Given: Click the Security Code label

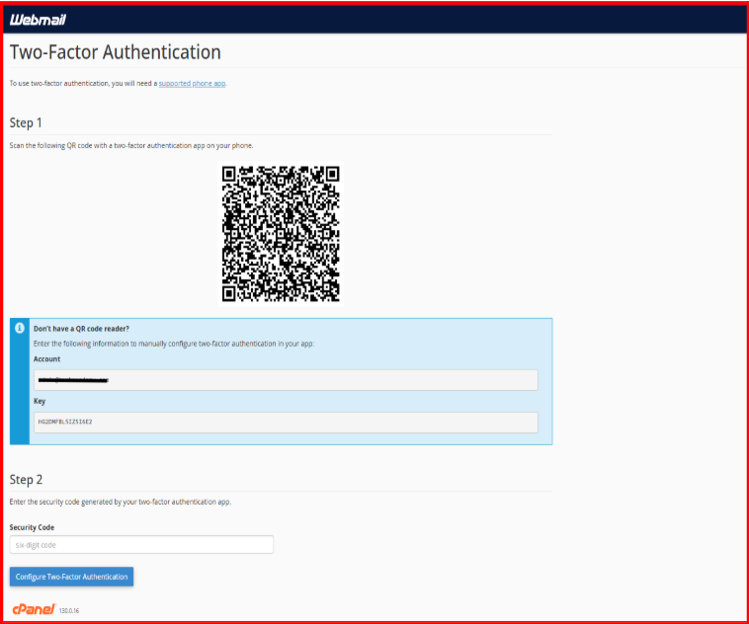Looking at the screenshot, I should (32, 527).
